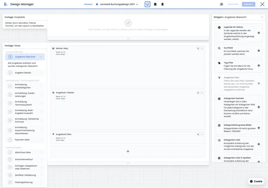Remove the Marker Map widget
This screenshot has width=268, height=188.
(202, 48)
